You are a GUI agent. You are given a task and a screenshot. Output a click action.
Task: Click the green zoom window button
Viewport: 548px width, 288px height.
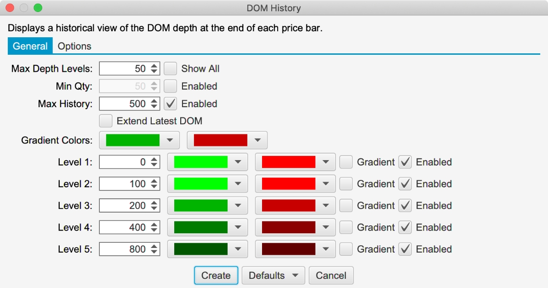[x=38, y=8]
